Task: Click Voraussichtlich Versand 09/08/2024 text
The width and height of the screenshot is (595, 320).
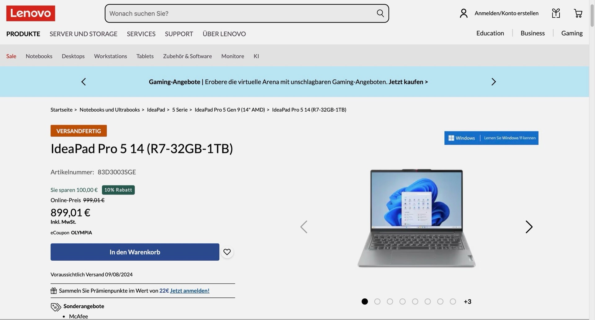Action: 91,275
